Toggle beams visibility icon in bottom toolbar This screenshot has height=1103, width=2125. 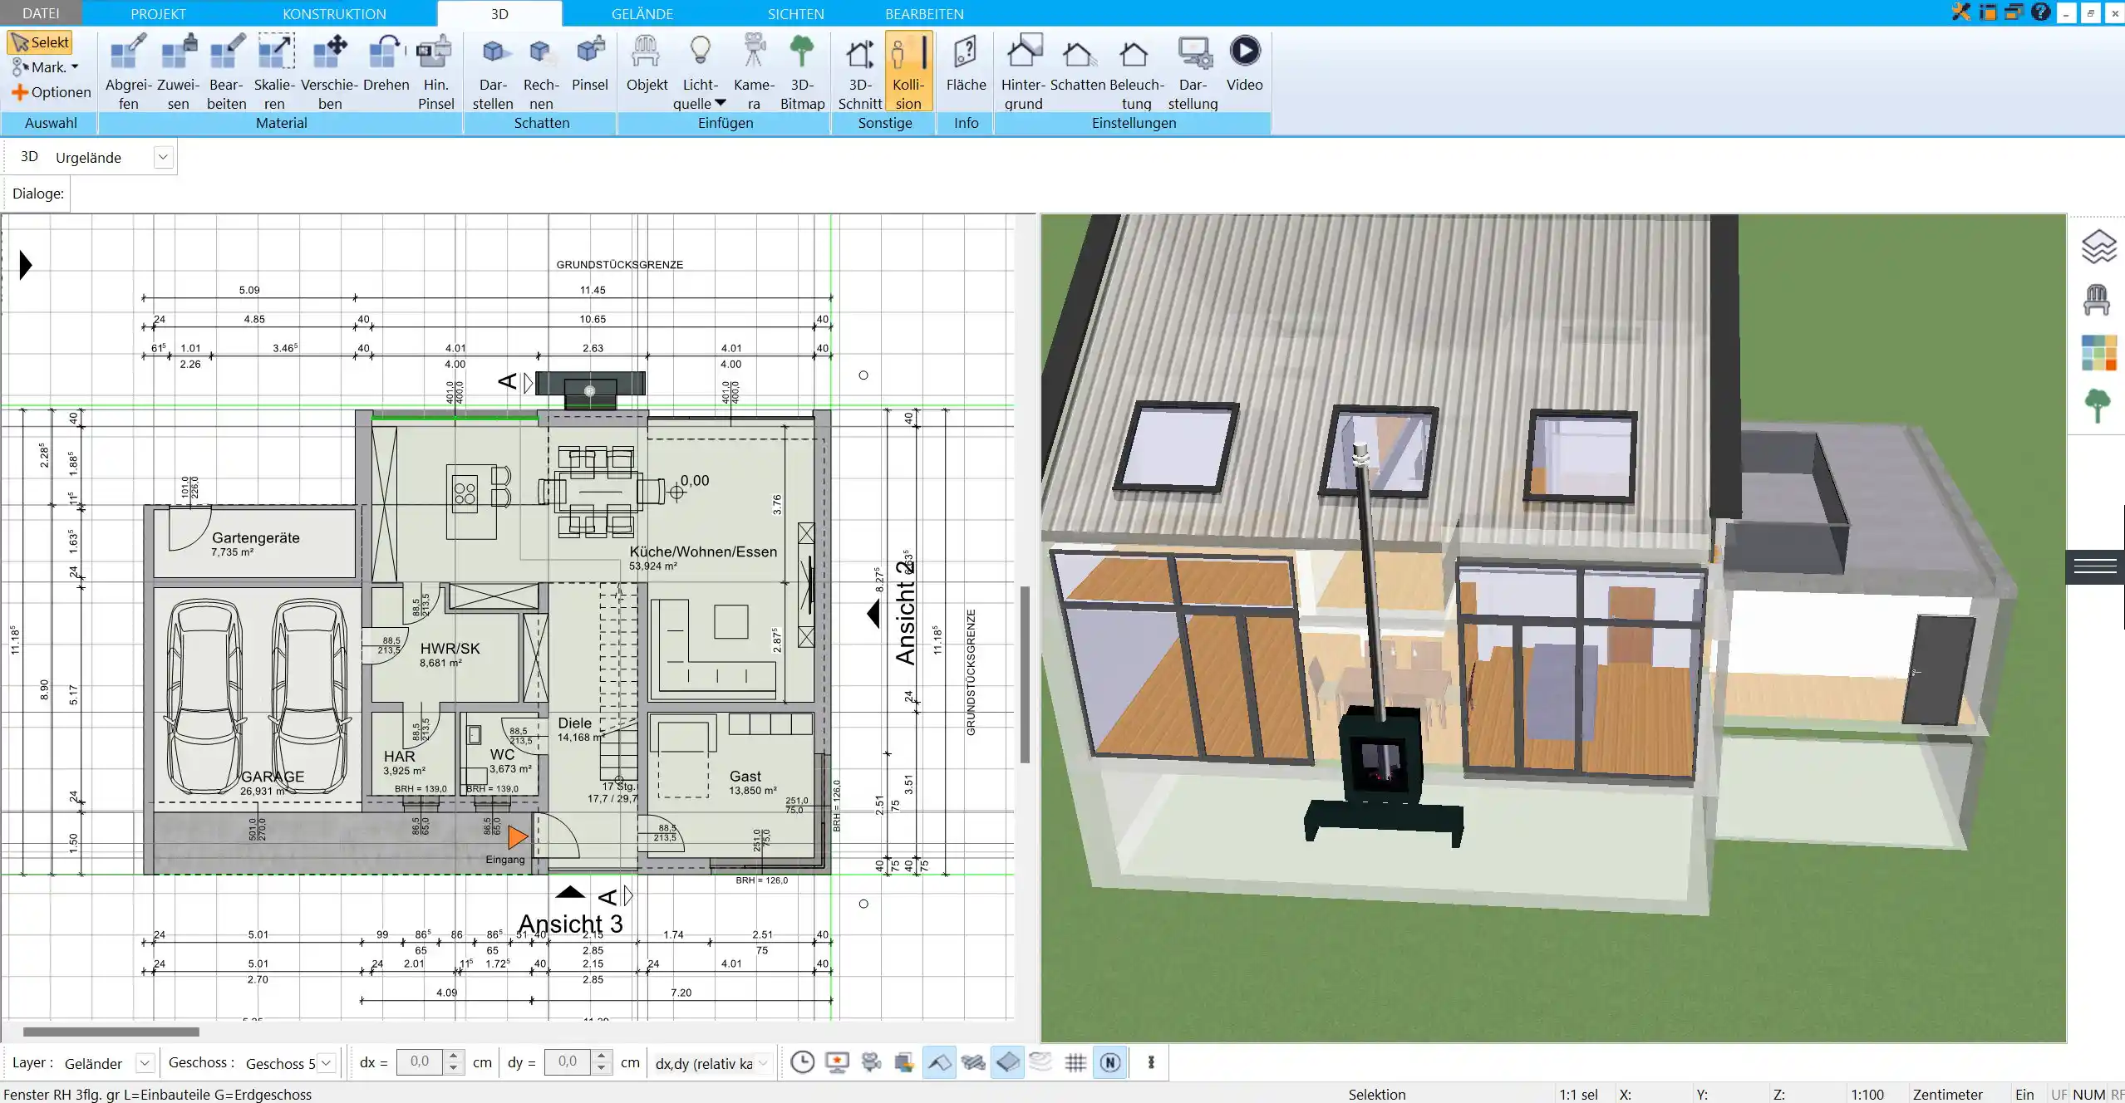(973, 1062)
